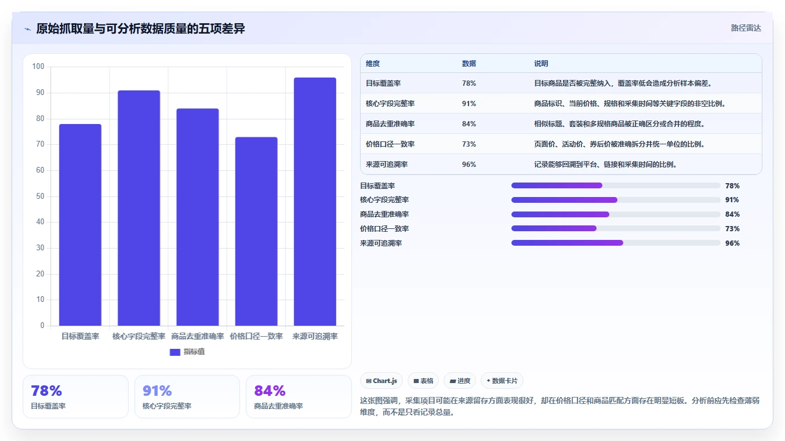Click the 78% value in the table
The width and height of the screenshot is (785, 441).
coord(469,83)
